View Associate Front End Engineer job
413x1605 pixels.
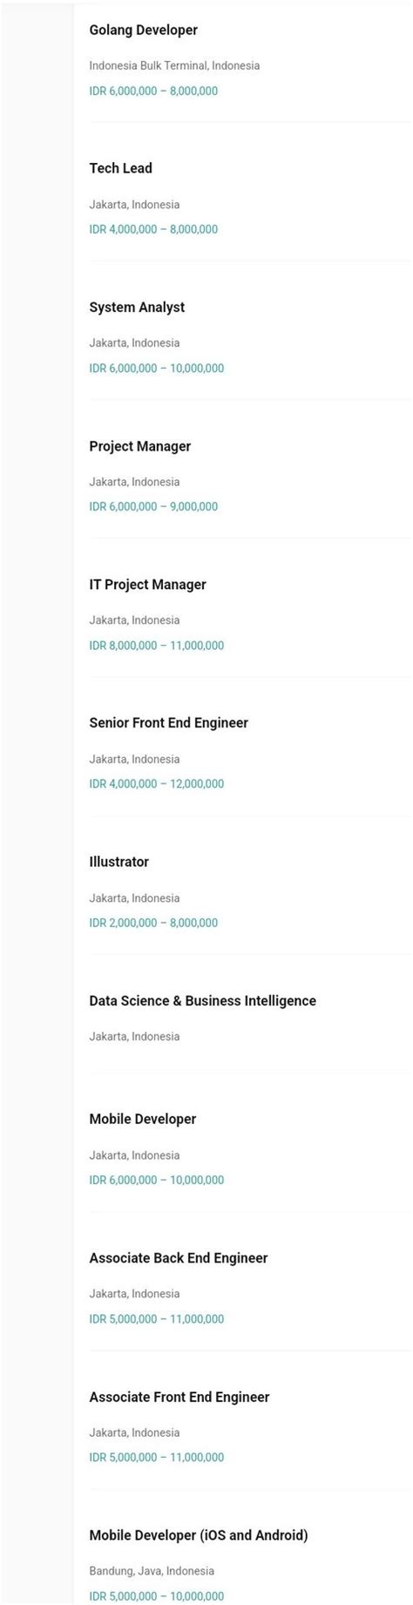tap(179, 1397)
